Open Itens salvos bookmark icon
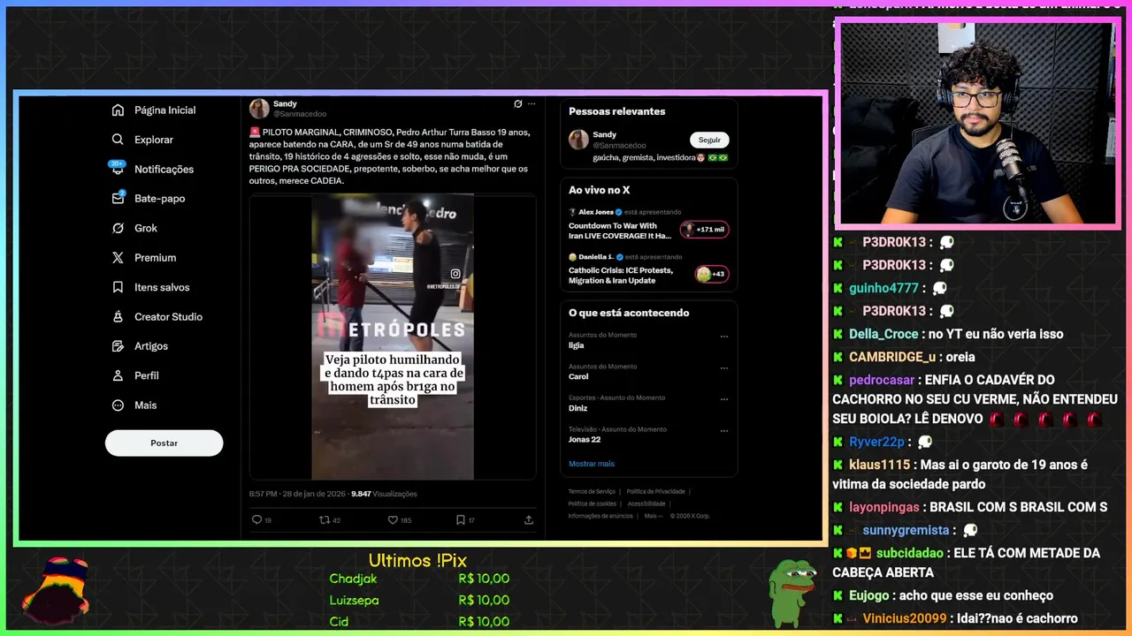This screenshot has width=1132, height=636. coord(118,287)
